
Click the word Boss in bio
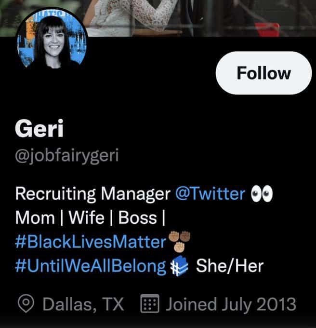click(x=138, y=218)
